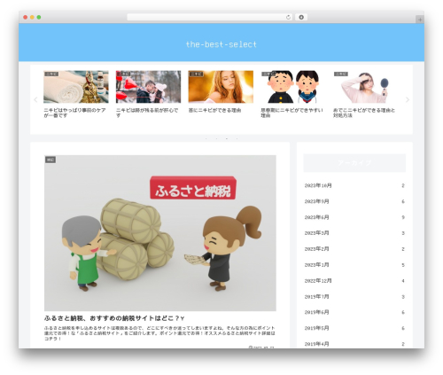This screenshot has height=375, width=443.
Task: Open the two students illustration thumbnail
Action: coord(293,87)
